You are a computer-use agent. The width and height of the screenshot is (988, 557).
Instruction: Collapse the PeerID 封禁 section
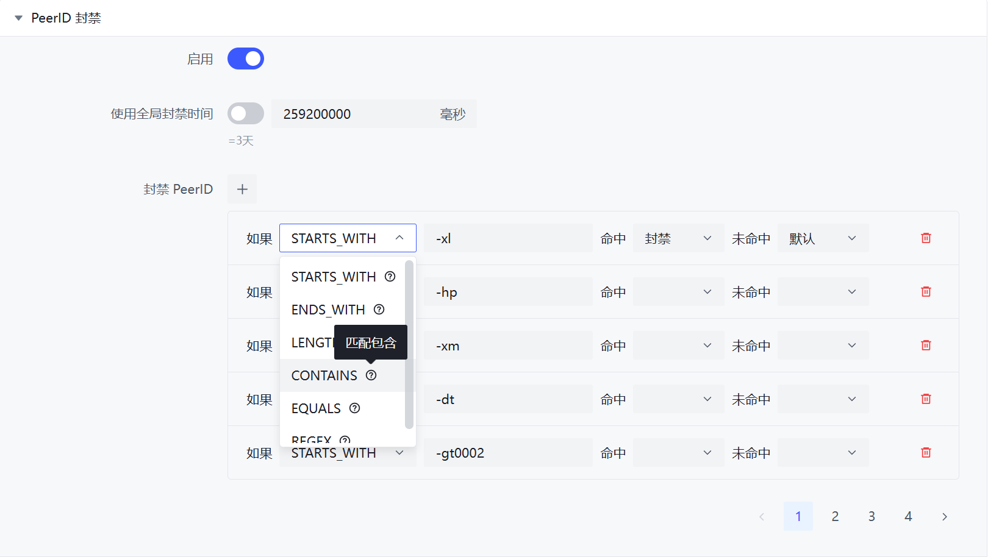(x=19, y=18)
